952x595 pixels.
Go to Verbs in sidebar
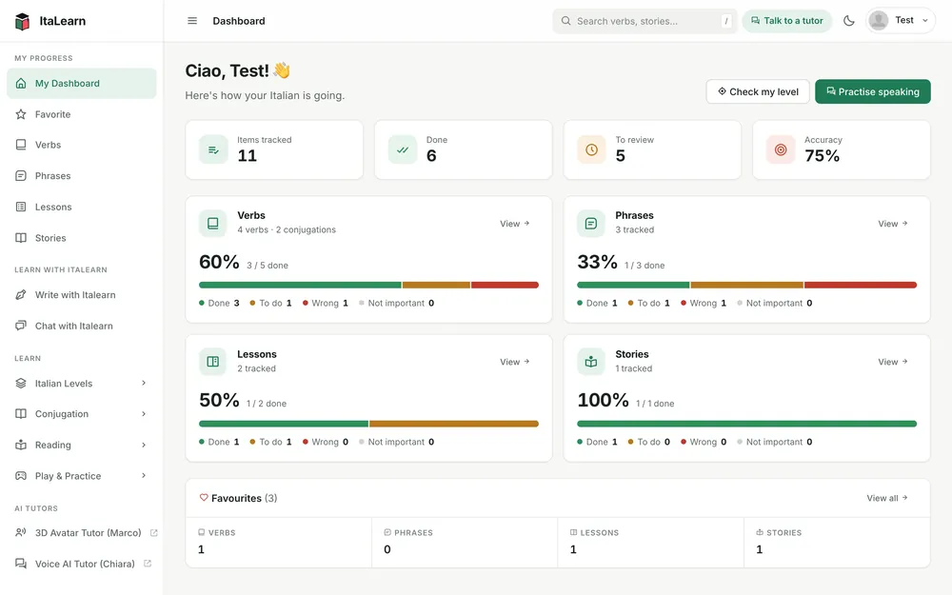pos(81,145)
